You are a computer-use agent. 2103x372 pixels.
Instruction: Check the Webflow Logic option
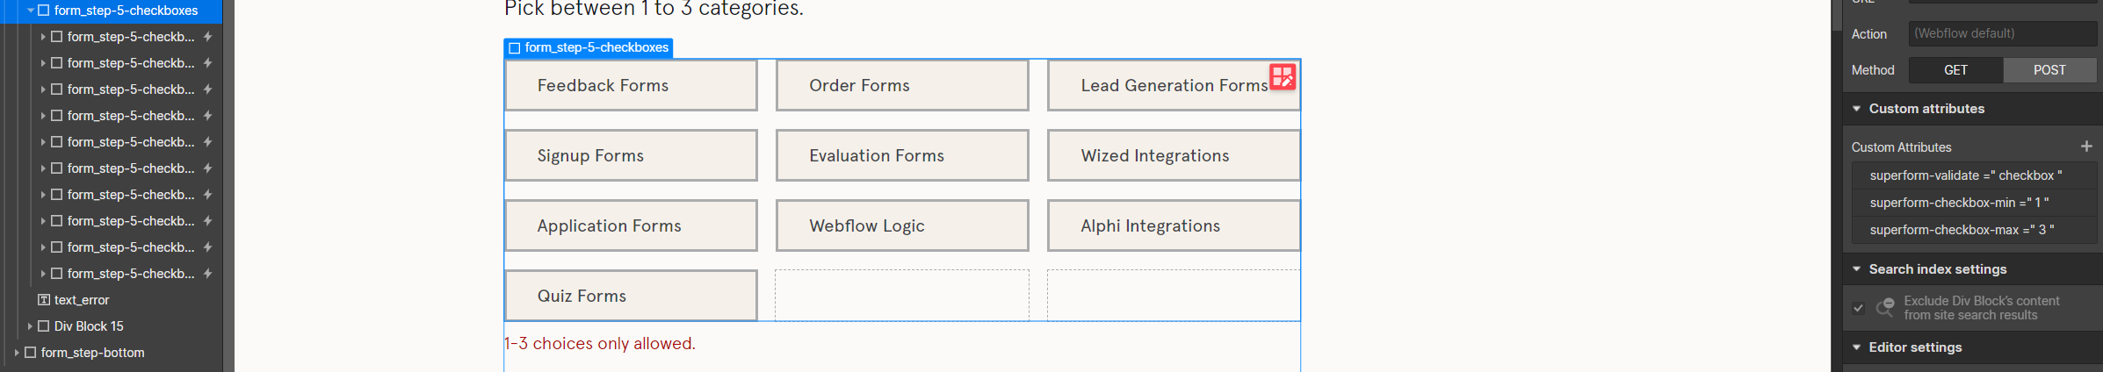click(902, 225)
